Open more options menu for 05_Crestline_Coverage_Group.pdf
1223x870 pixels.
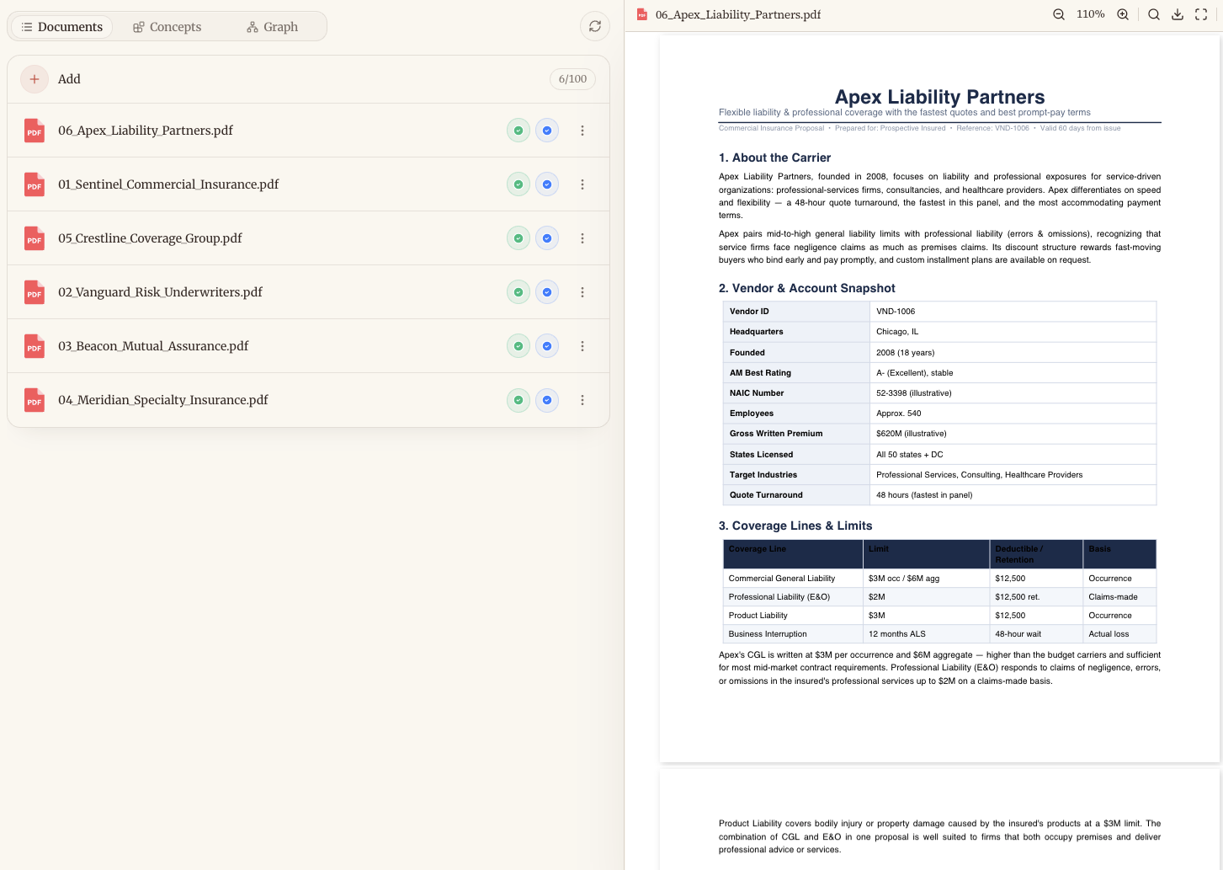[582, 238]
